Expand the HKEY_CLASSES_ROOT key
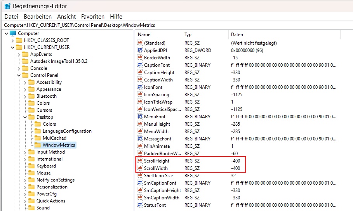 point(12,41)
